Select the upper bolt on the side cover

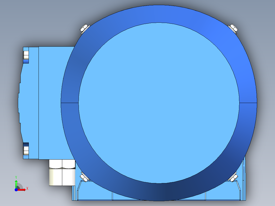[x=26, y=55]
